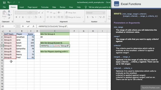Switch to the Data tab

point(54,7)
